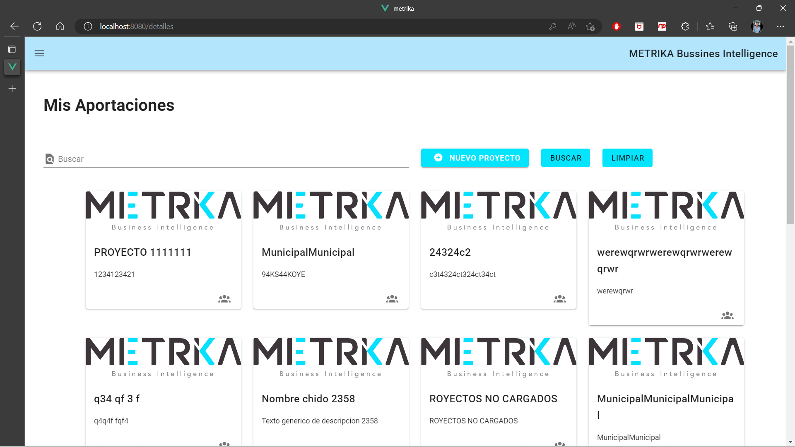
Task: Open the AdBlock extension in the toolbar
Action: (x=617, y=26)
